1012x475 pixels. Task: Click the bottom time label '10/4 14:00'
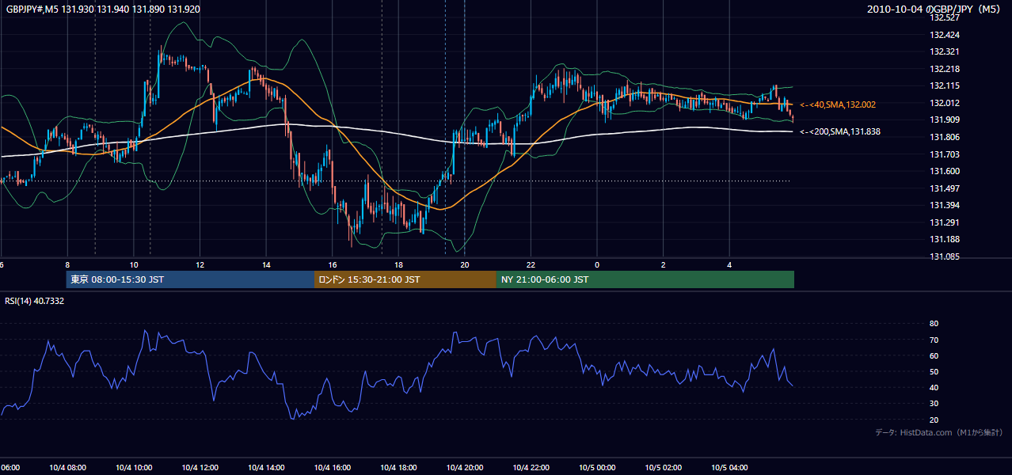pos(266,468)
